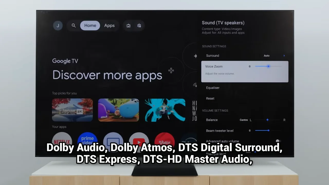The height and width of the screenshot is (185, 329).
Task: Click the VOLUME SETTINGS section header
Action: (x=215, y=110)
